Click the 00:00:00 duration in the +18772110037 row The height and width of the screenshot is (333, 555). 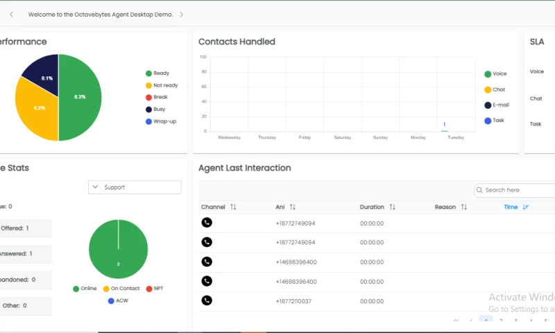(372, 301)
